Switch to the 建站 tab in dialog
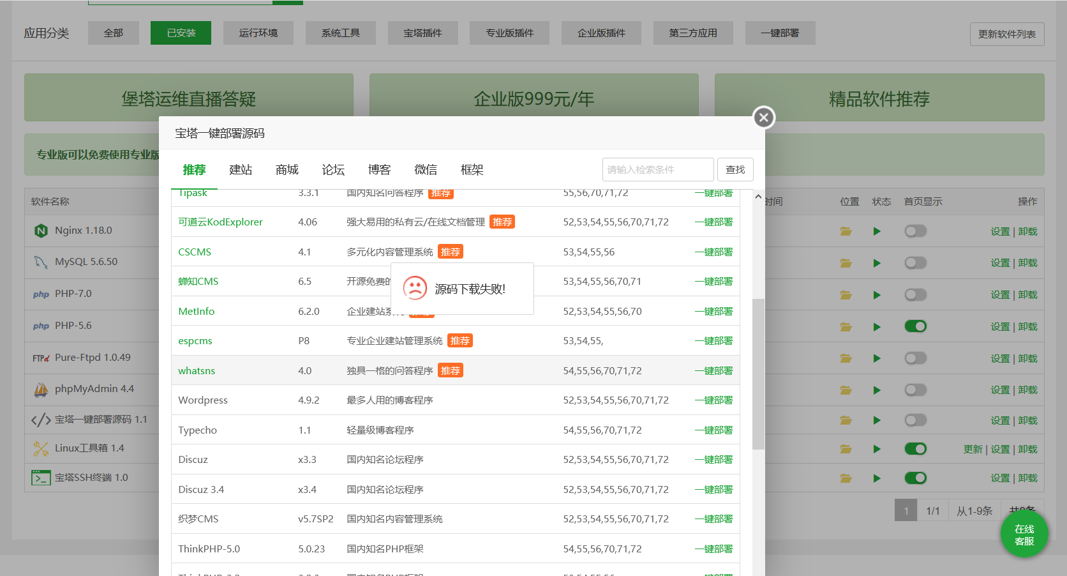The width and height of the screenshot is (1067, 576). click(x=241, y=170)
